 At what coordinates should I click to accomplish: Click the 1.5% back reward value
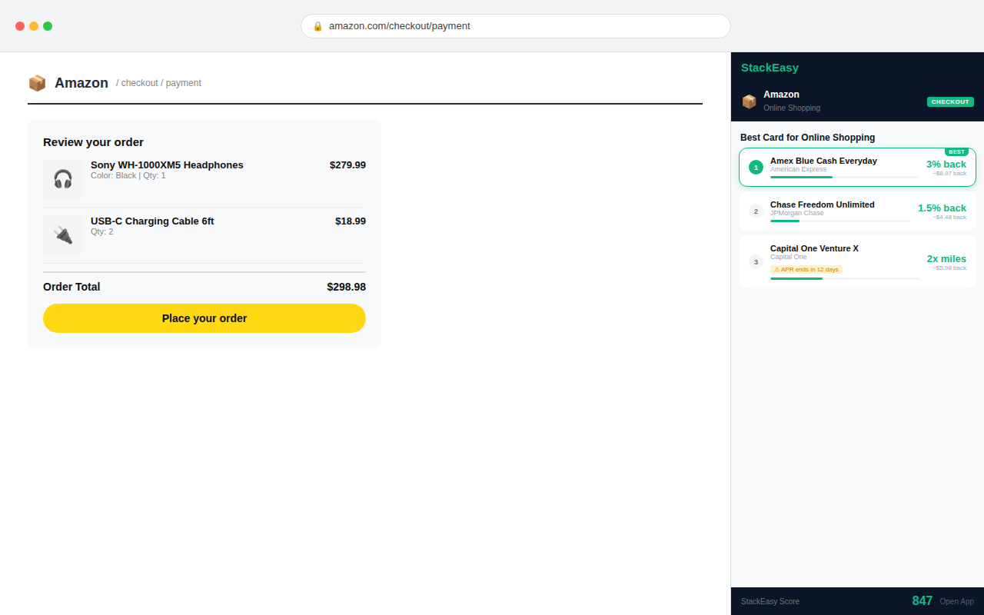coord(942,208)
